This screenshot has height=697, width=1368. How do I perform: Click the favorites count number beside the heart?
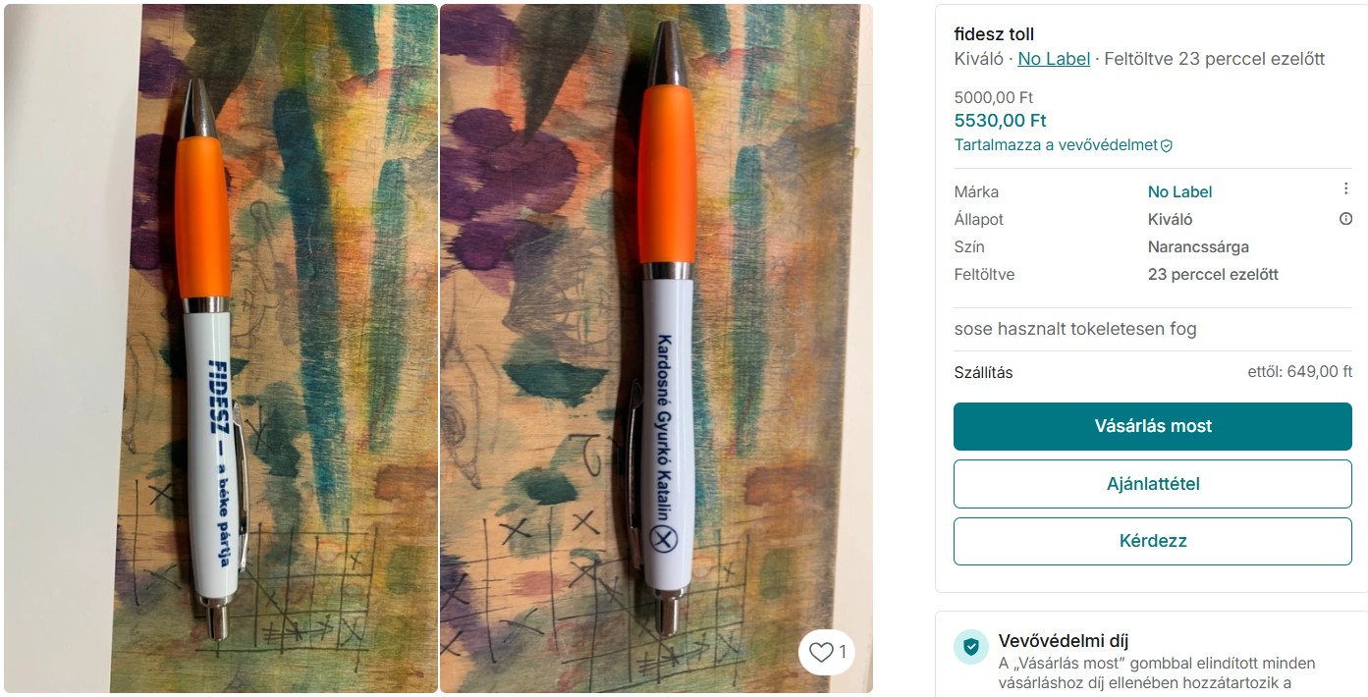[x=843, y=652]
